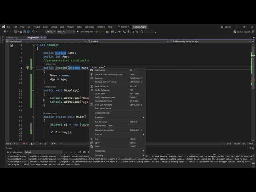Select Find All References in context menu

click(x=117, y=101)
